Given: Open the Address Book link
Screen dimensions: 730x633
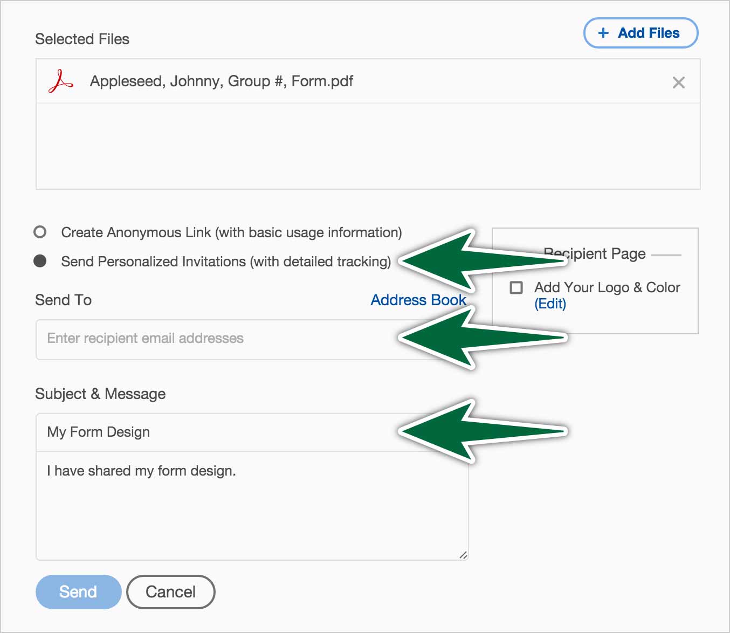Looking at the screenshot, I should [418, 300].
